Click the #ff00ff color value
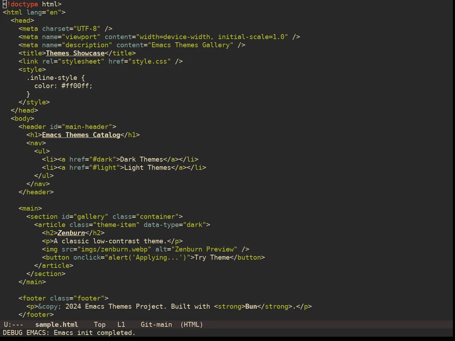The width and height of the screenshot is (455, 341). [x=75, y=86]
